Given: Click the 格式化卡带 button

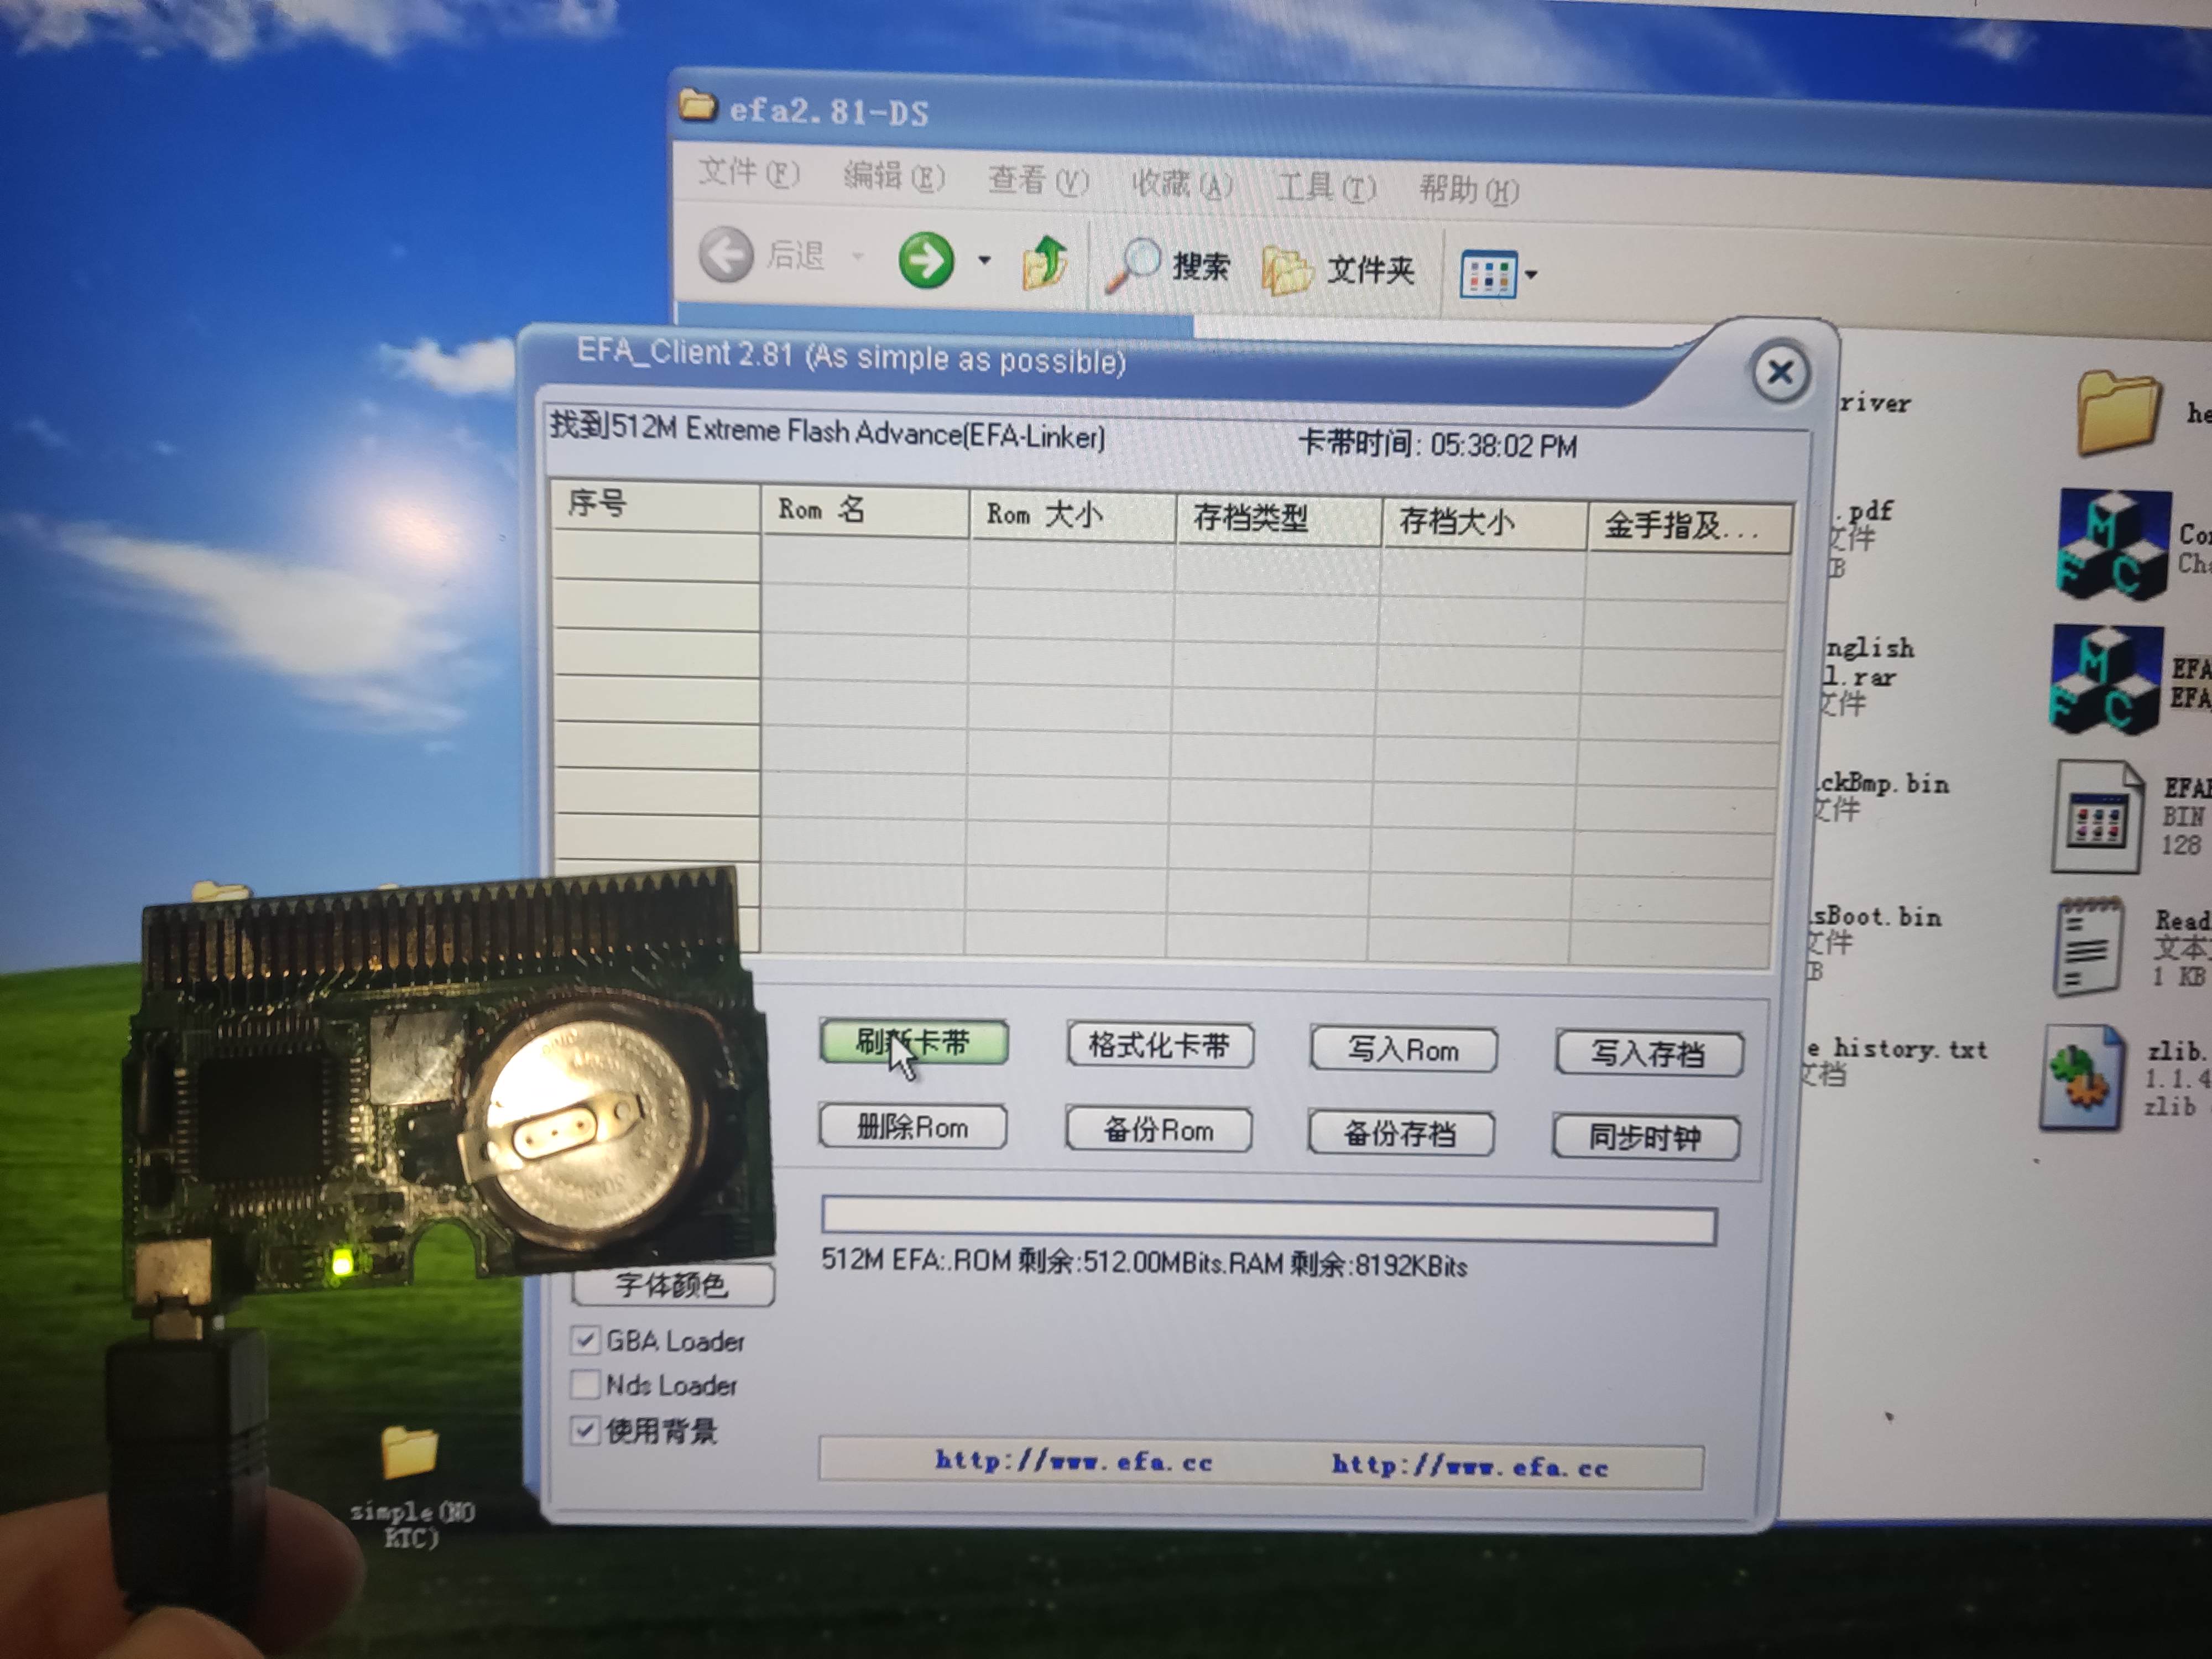Looking at the screenshot, I should tap(1160, 1046).
